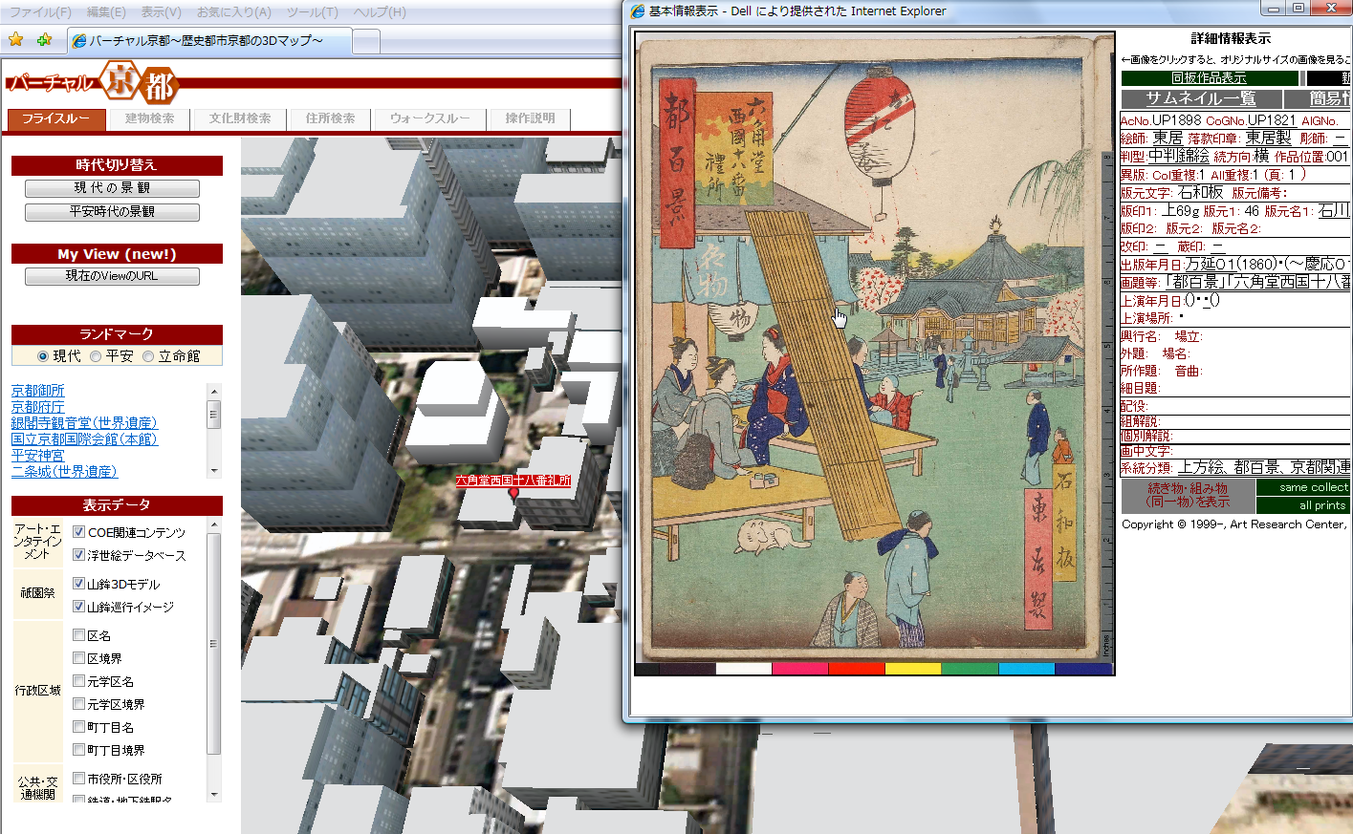Switch to the 文化財検索 tab
Viewport: 1353px width, 834px height.
pyautogui.click(x=240, y=118)
